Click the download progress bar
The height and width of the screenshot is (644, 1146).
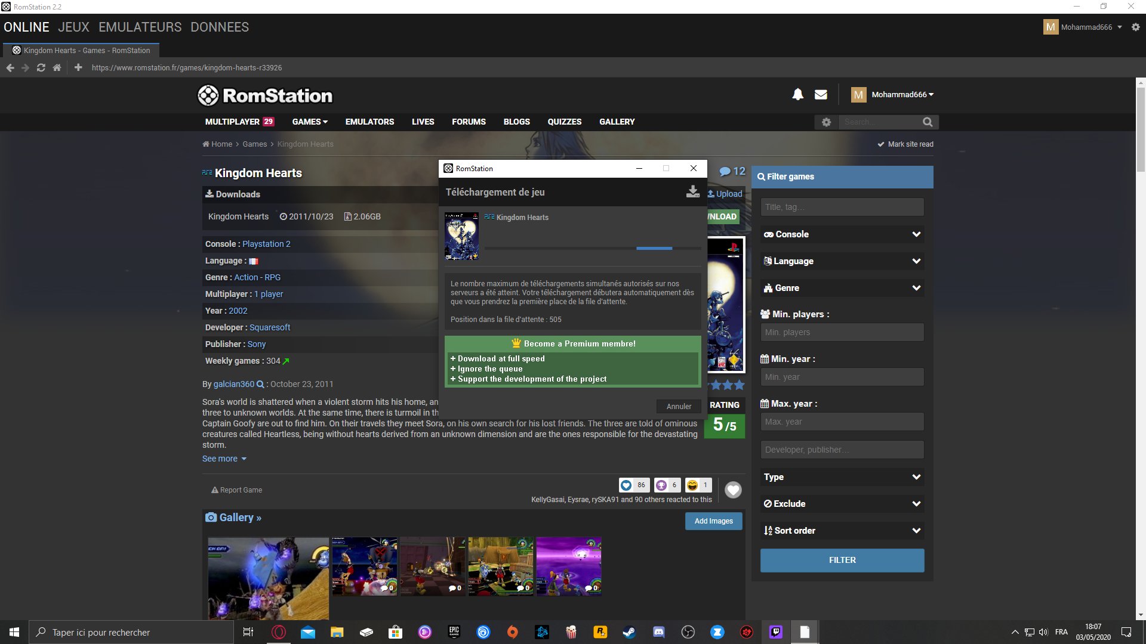pos(592,248)
